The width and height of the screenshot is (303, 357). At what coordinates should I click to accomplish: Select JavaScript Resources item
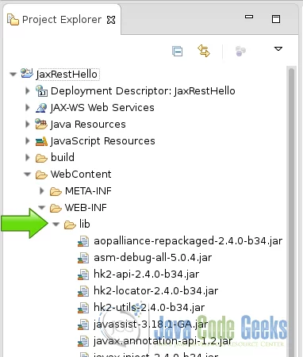click(x=102, y=141)
